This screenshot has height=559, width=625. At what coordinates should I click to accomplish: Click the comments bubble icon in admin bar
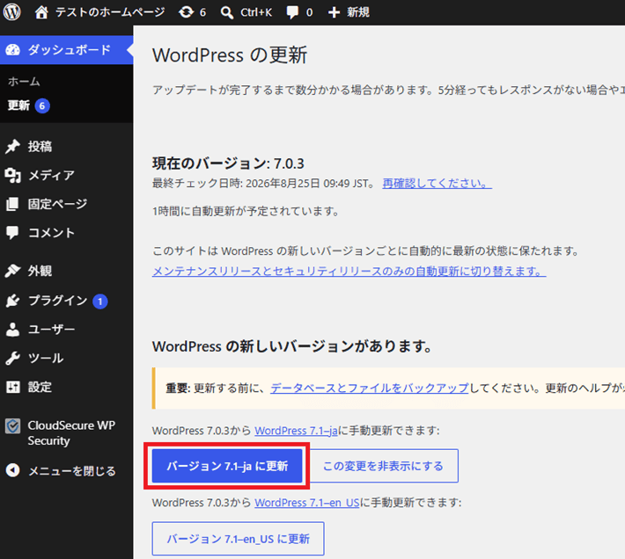coord(292,12)
